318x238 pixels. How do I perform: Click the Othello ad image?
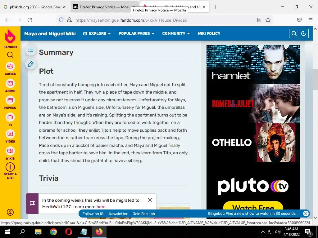[253, 143]
